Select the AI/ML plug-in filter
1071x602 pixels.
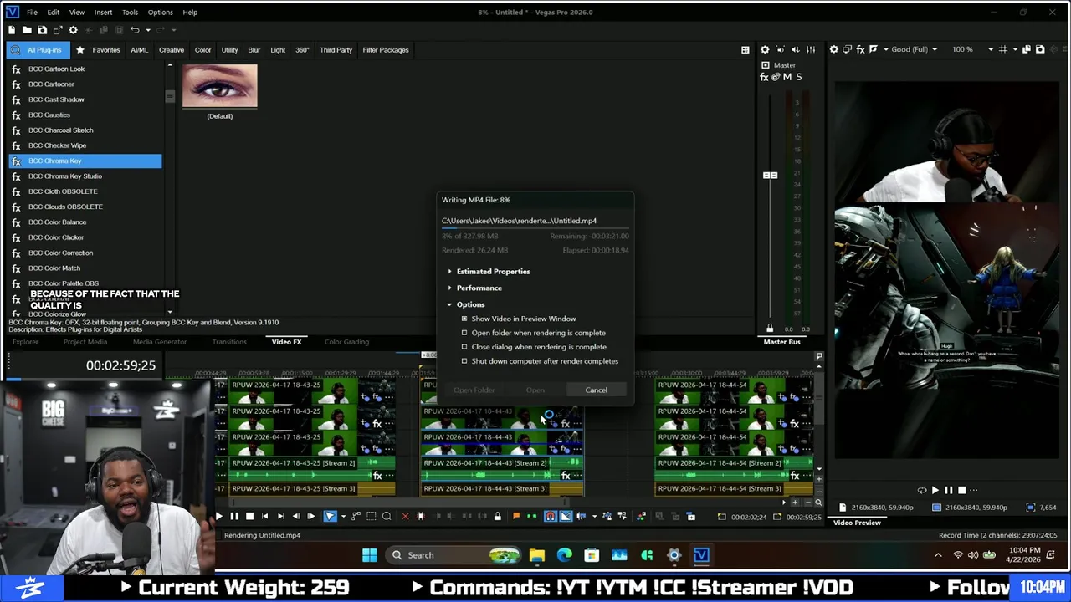pos(139,50)
